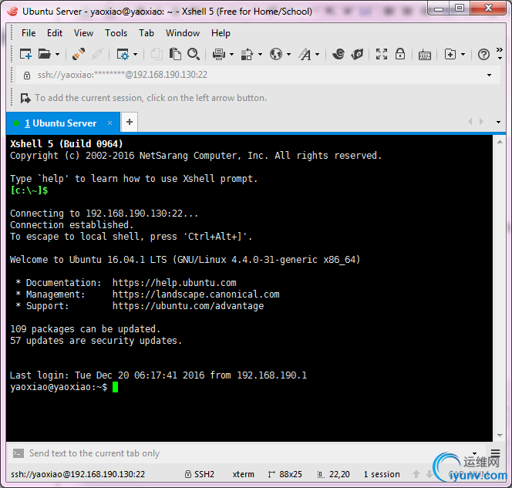This screenshot has width=512, height=488.
Task: Open the session Properties icon
Action: [123, 54]
